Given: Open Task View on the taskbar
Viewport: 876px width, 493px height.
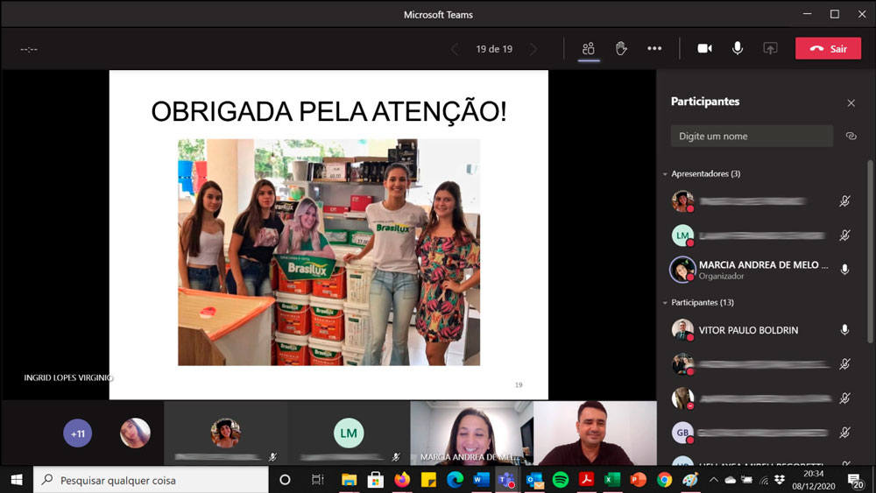Looking at the screenshot, I should 317,480.
